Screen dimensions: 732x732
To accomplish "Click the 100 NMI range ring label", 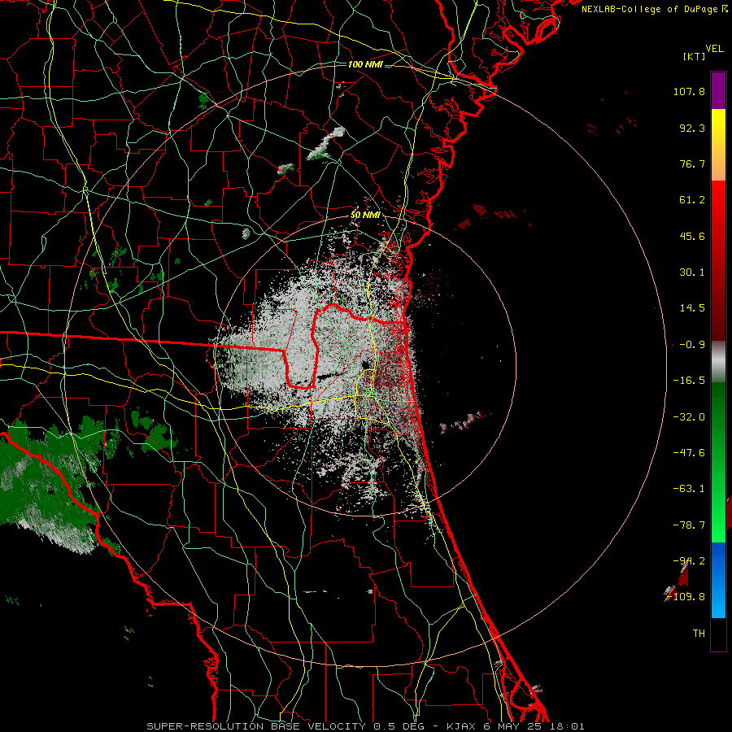I will click(x=365, y=64).
